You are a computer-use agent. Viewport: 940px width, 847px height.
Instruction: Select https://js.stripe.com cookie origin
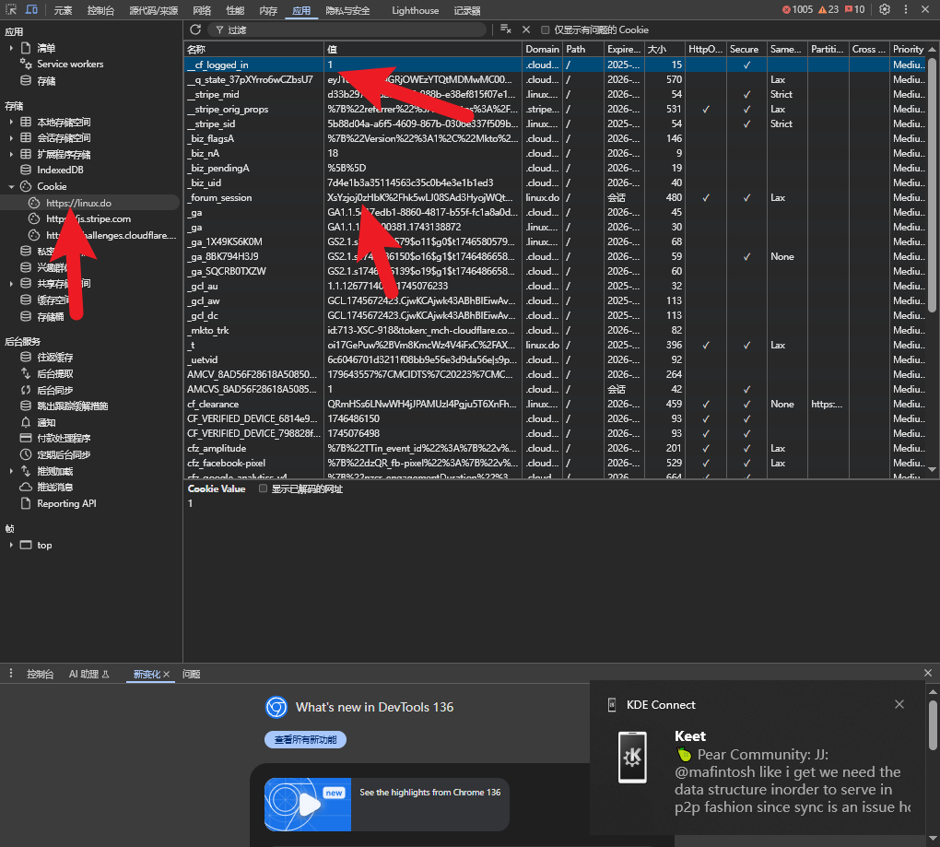88,218
